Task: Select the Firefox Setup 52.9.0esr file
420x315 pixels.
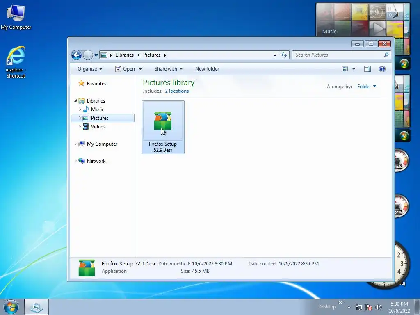Action: (163, 127)
